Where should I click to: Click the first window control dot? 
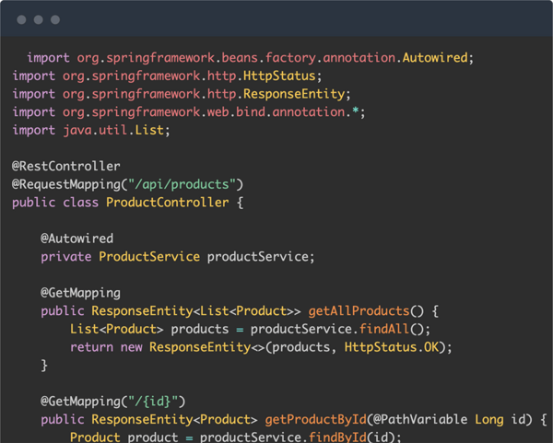click(21, 19)
